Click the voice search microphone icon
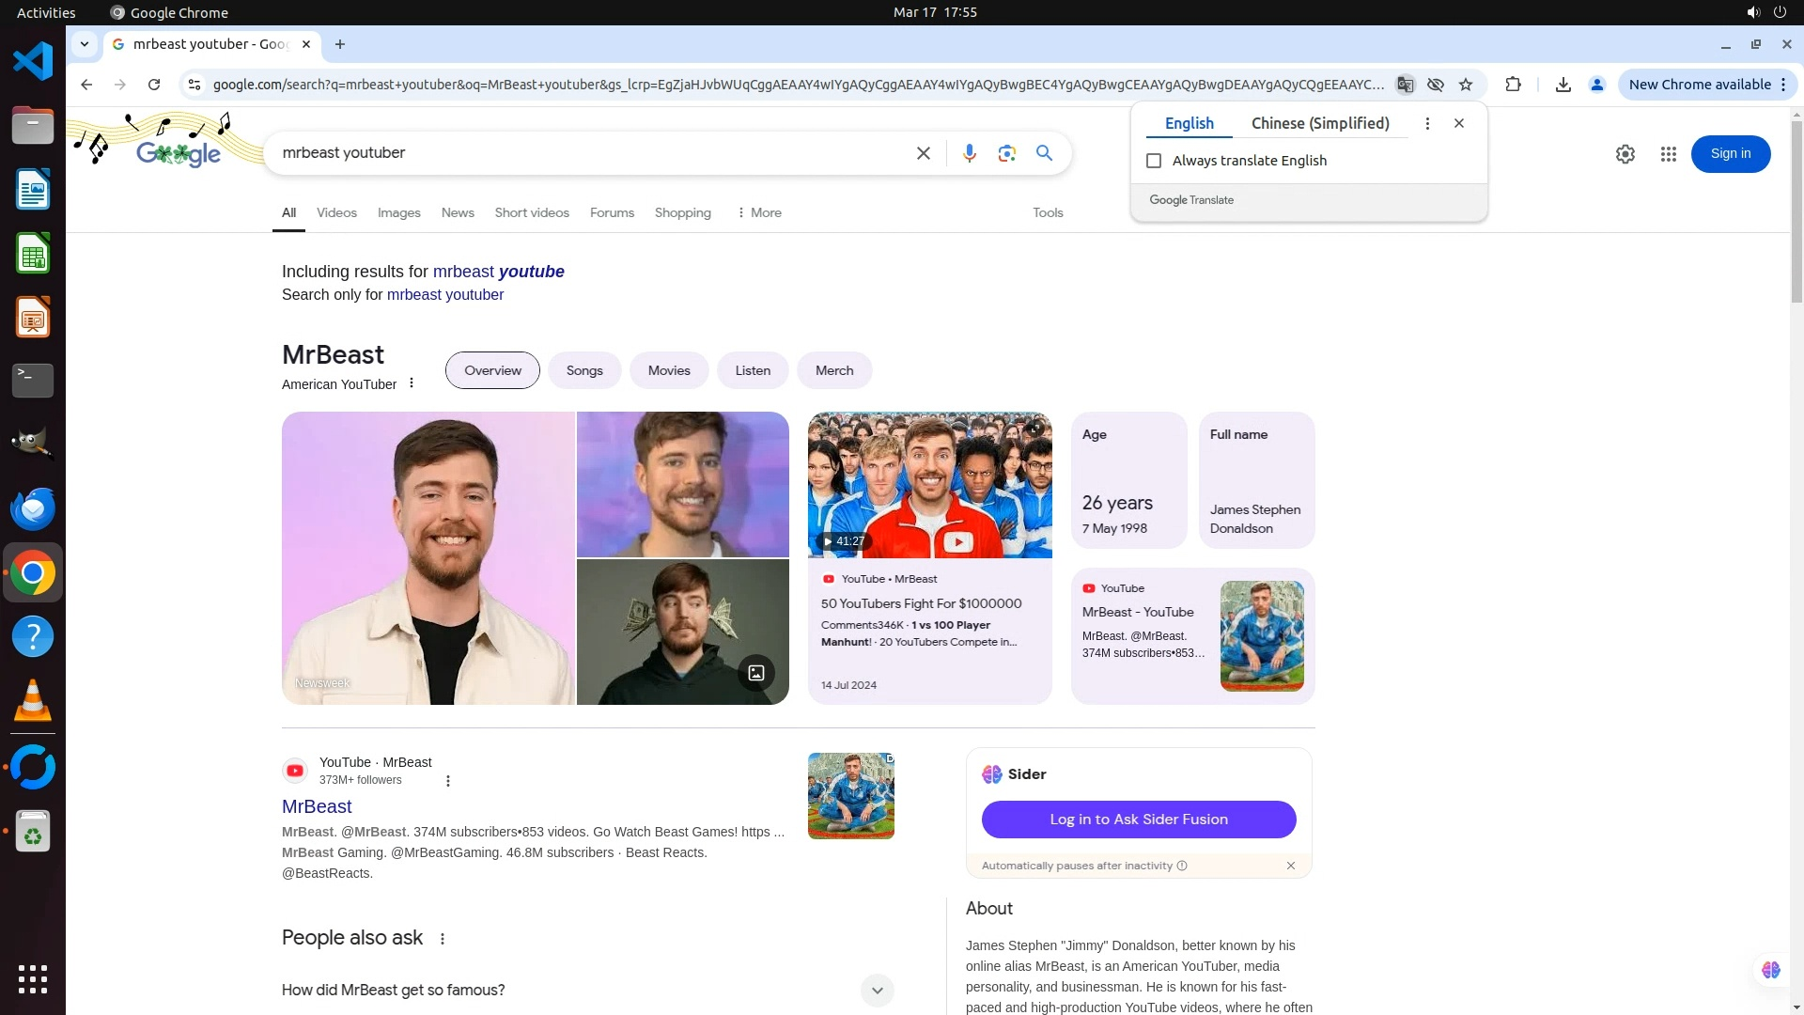Viewport: 1804px width, 1015px height. point(969,153)
